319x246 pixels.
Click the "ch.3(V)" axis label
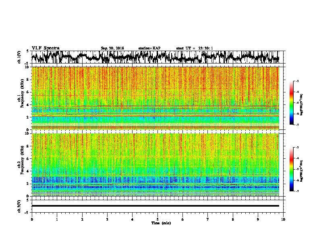19,207
